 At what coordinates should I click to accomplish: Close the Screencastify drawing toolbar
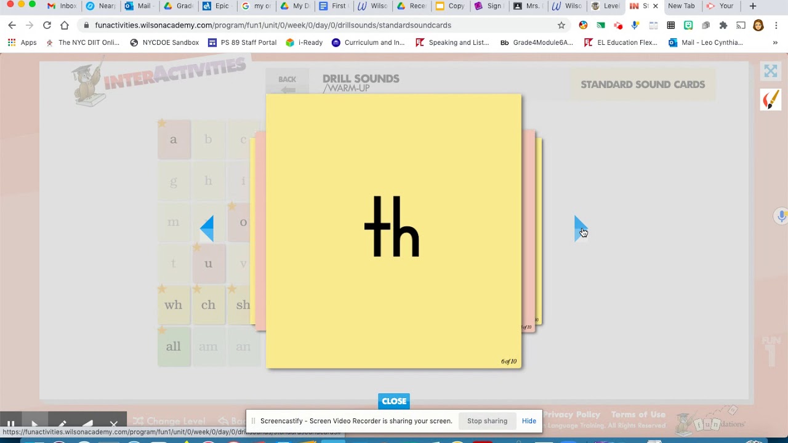pyautogui.click(x=114, y=425)
